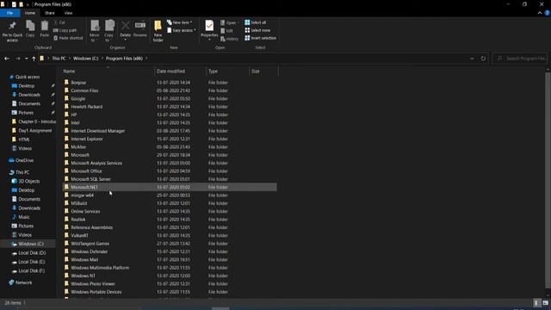Click the vertical scrollbar of file list

click(x=548, y=181)
